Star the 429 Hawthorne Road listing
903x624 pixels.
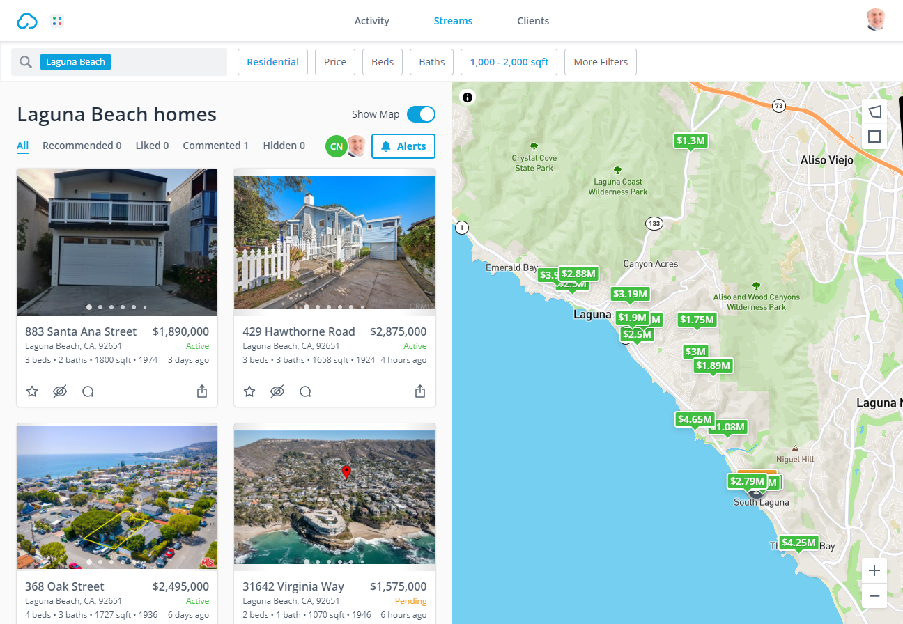(x=249, y=391)
